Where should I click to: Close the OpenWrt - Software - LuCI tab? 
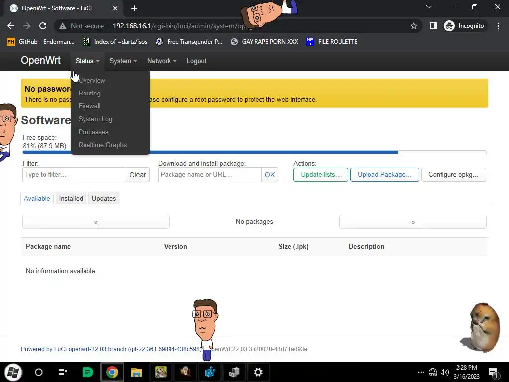(x=115, y=8)
